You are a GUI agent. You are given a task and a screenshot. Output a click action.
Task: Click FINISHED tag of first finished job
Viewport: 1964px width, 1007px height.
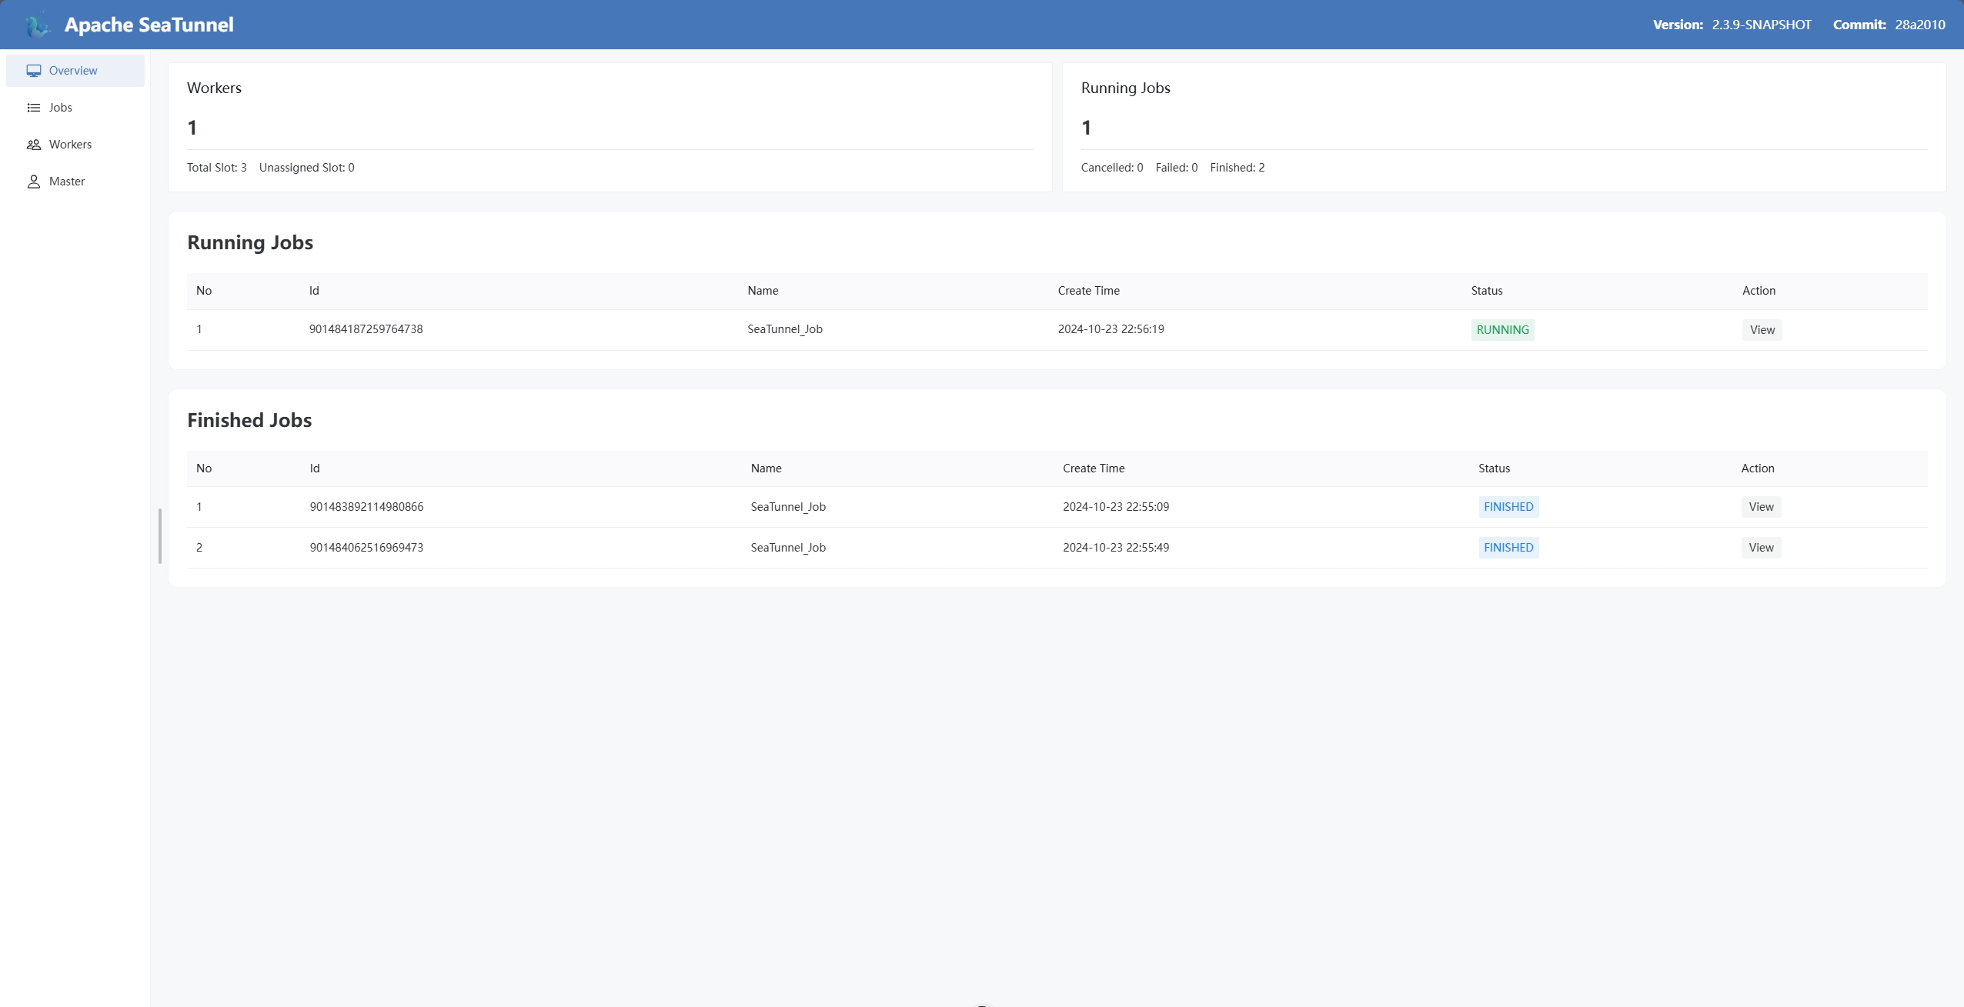point(1508,507)
